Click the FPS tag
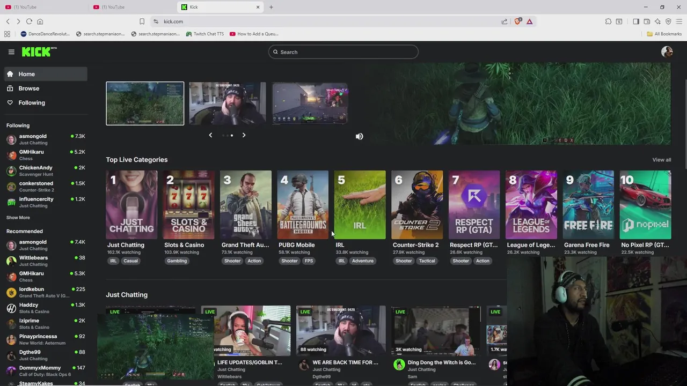This screenshot has height=386, width=687. click(x=309, y=261)
